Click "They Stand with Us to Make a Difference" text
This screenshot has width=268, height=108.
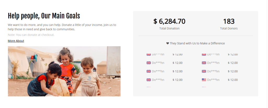(x=197, y=43)
